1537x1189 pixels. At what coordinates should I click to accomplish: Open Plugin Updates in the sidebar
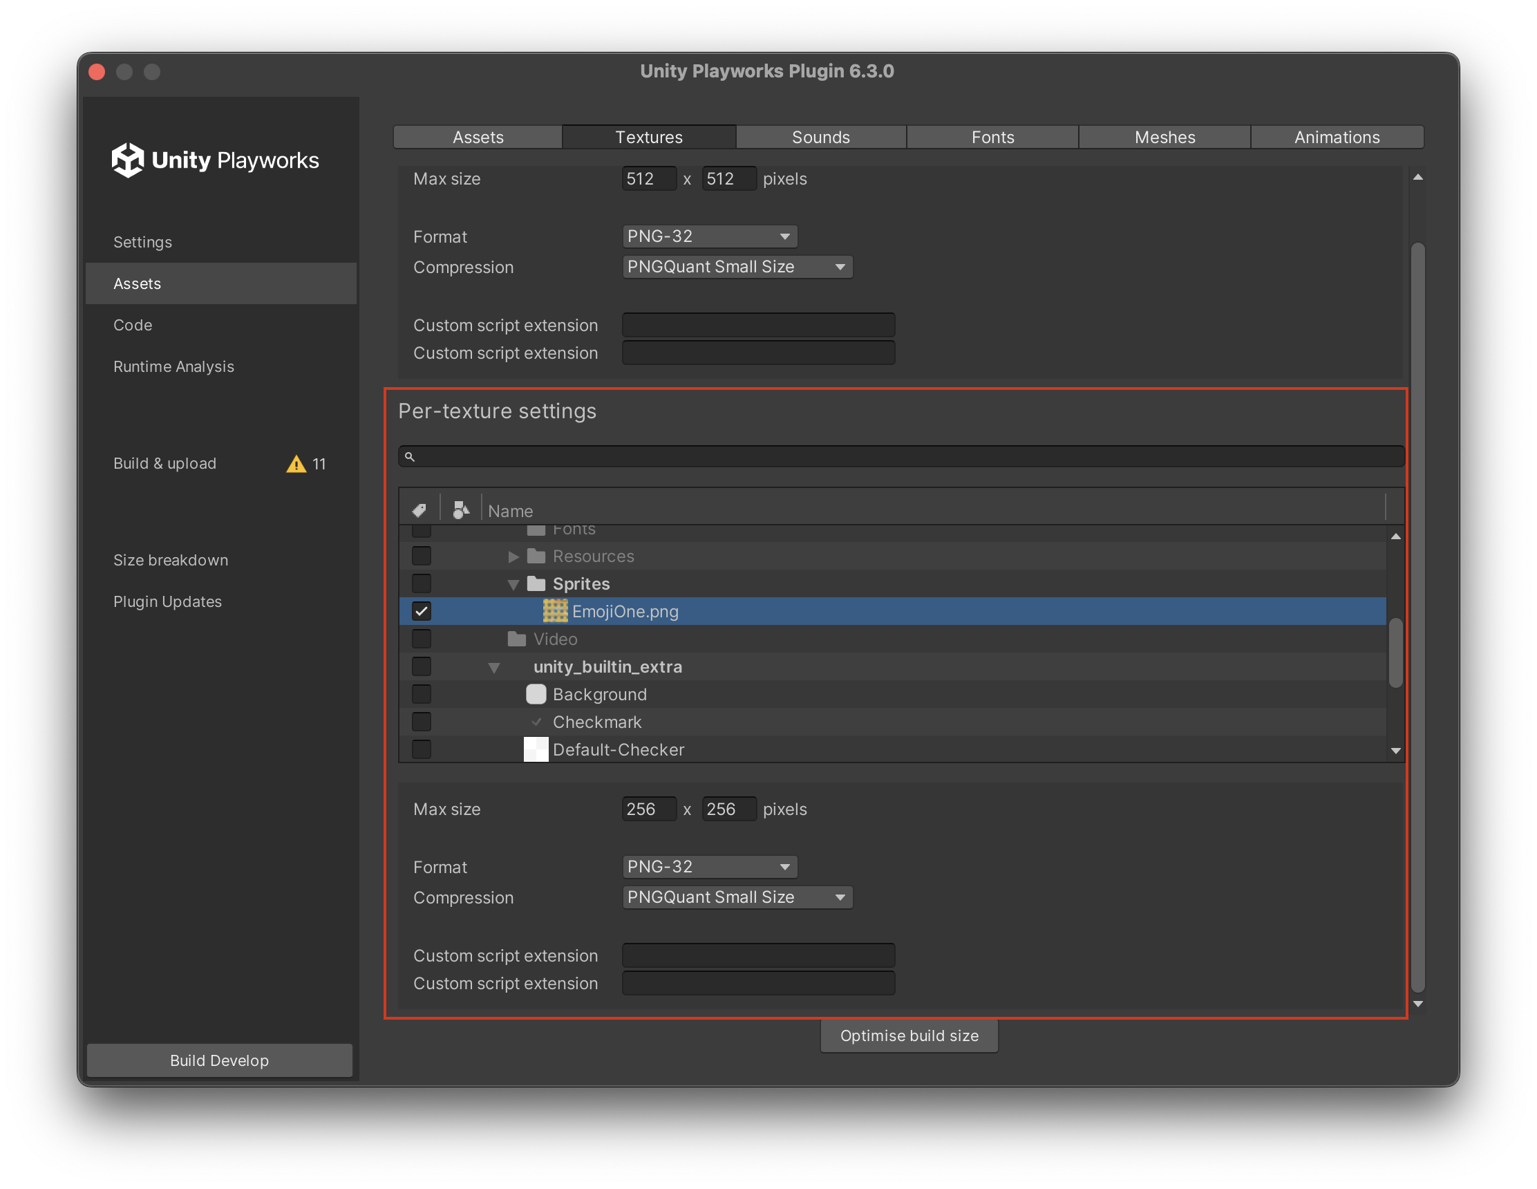click(221, 602)
